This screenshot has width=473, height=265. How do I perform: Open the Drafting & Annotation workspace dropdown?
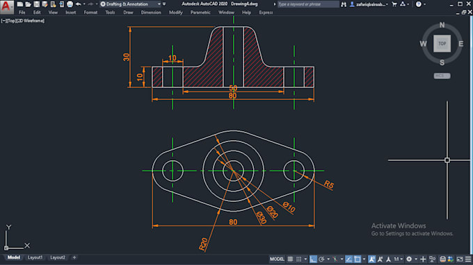point(130,4)
